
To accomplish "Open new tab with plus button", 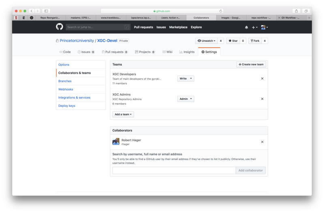I will point(309,18).
